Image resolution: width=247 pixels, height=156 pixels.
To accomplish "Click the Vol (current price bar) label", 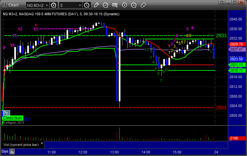I will 21,145.
